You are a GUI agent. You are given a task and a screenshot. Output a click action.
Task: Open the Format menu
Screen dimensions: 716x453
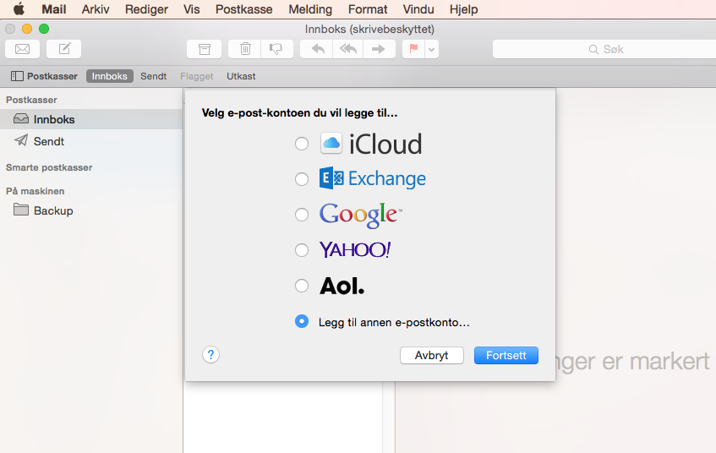point(368,9)
